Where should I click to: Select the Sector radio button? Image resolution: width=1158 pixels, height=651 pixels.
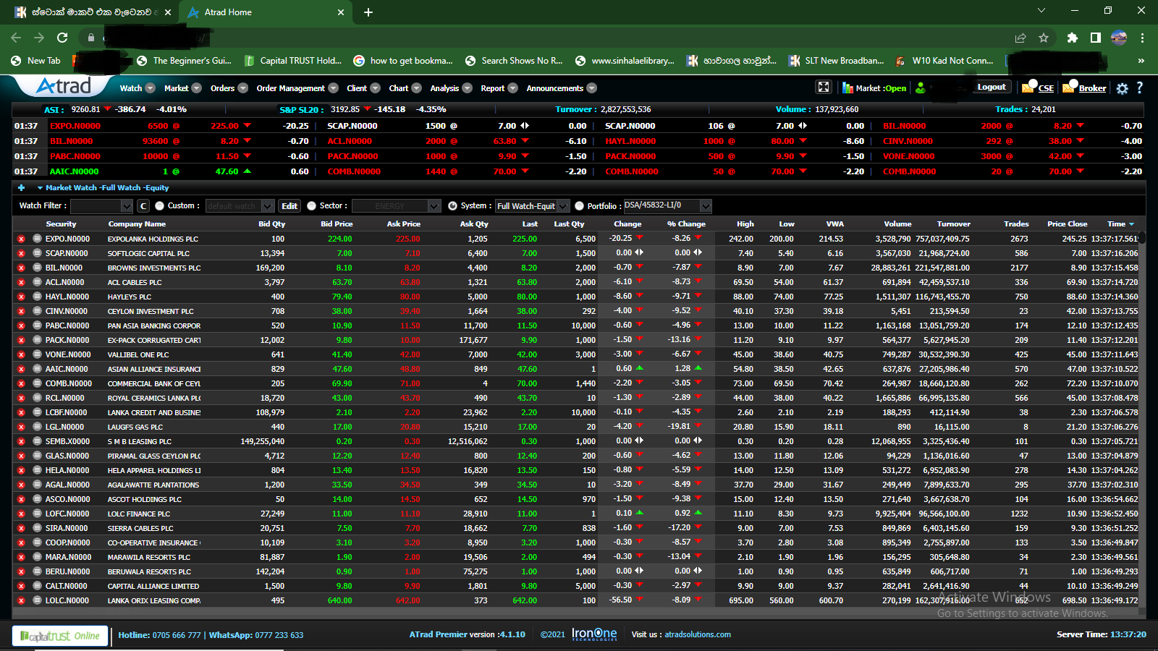(311, 205)
